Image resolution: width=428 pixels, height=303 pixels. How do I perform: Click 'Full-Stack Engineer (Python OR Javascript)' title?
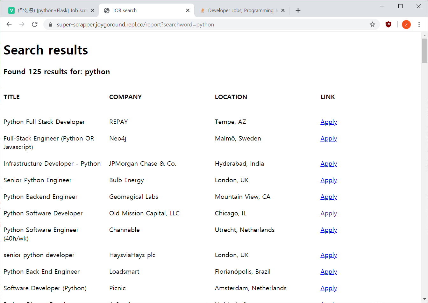(49, 143)
